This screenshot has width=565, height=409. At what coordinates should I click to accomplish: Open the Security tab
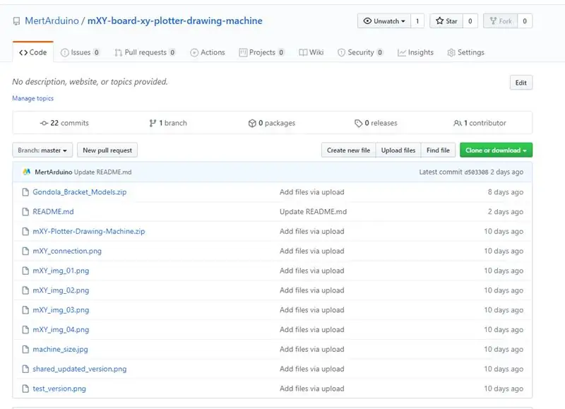tap(360, 52)
